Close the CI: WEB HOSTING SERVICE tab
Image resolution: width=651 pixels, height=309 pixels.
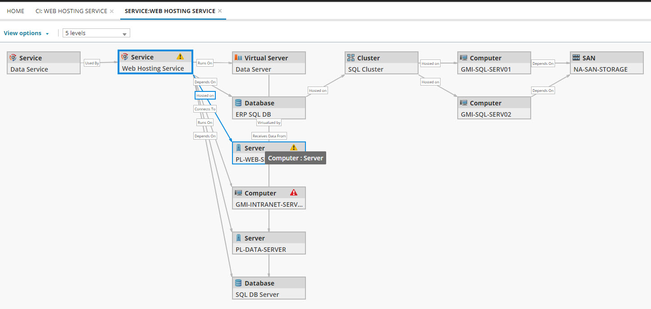click(112, 11)
